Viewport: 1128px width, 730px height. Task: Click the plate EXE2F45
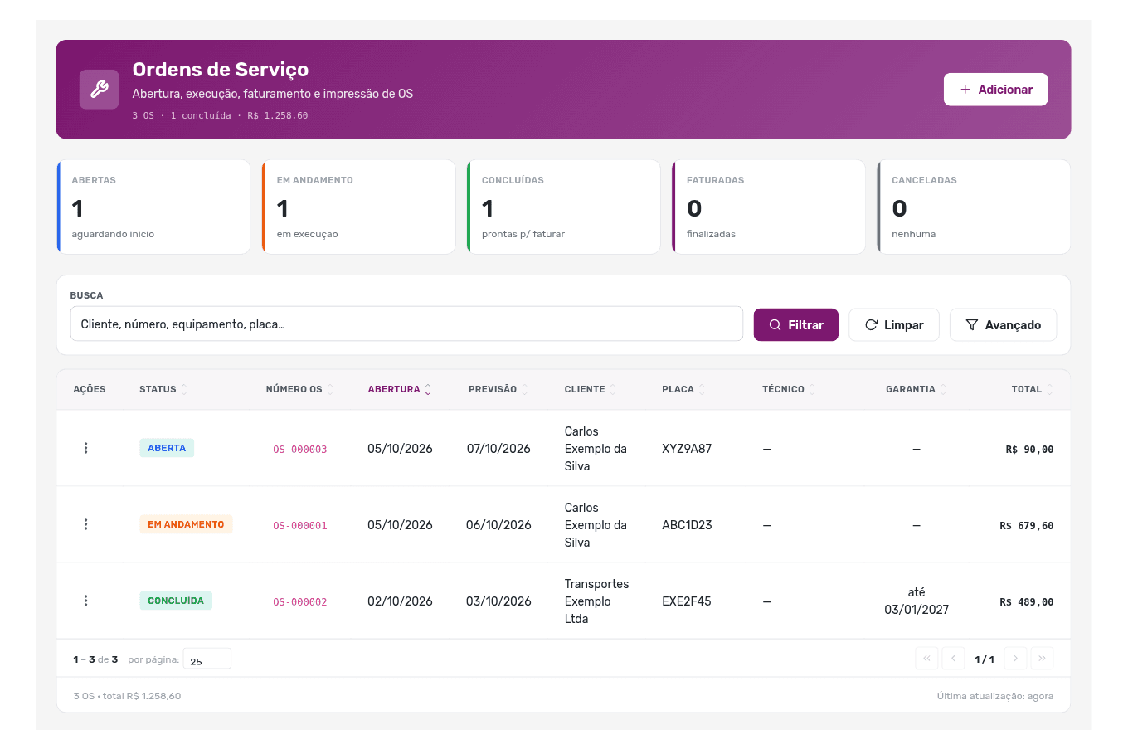686,601
